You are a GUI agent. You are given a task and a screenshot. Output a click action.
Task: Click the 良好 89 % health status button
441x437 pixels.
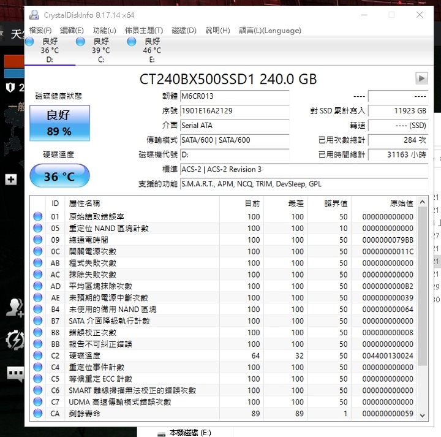[59, 123]
